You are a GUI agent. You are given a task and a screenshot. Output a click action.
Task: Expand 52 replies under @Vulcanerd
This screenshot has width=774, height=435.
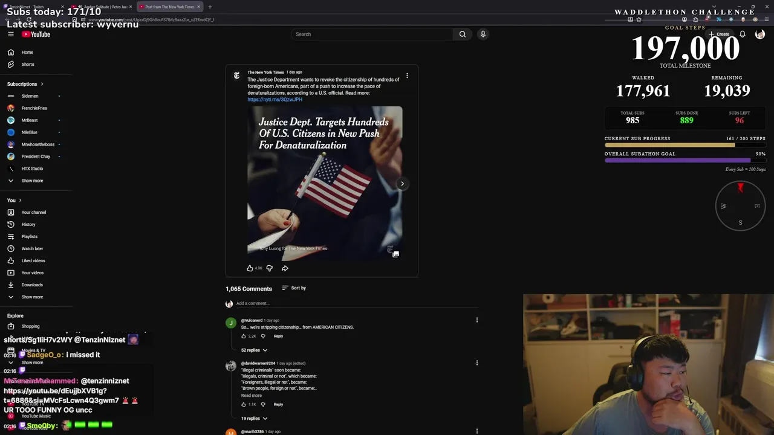pyautogui.click(x=254, y=350)
